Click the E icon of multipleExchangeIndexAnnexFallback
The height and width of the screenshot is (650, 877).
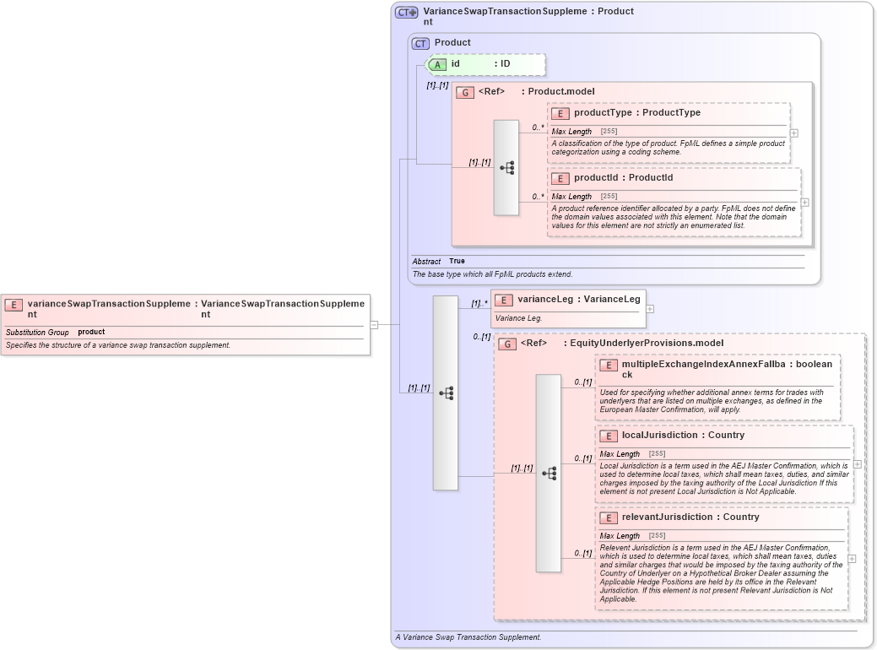608,366
